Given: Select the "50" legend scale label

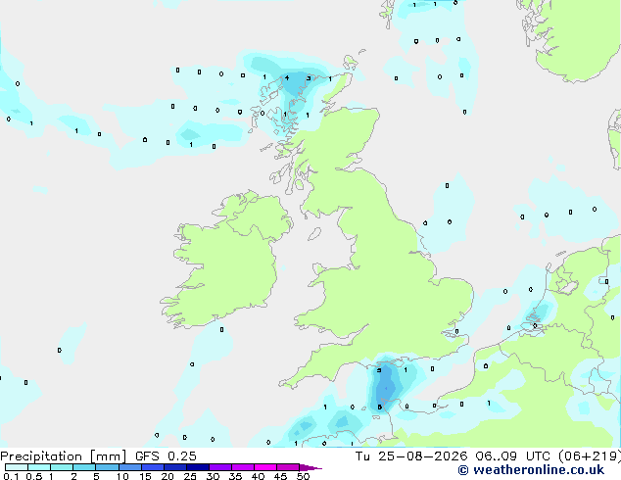Looking at the screenshot, I should [303, 476].
